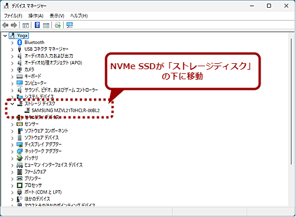
Task: Click the プリンター printer icon
Action: (x=19, y=179)
